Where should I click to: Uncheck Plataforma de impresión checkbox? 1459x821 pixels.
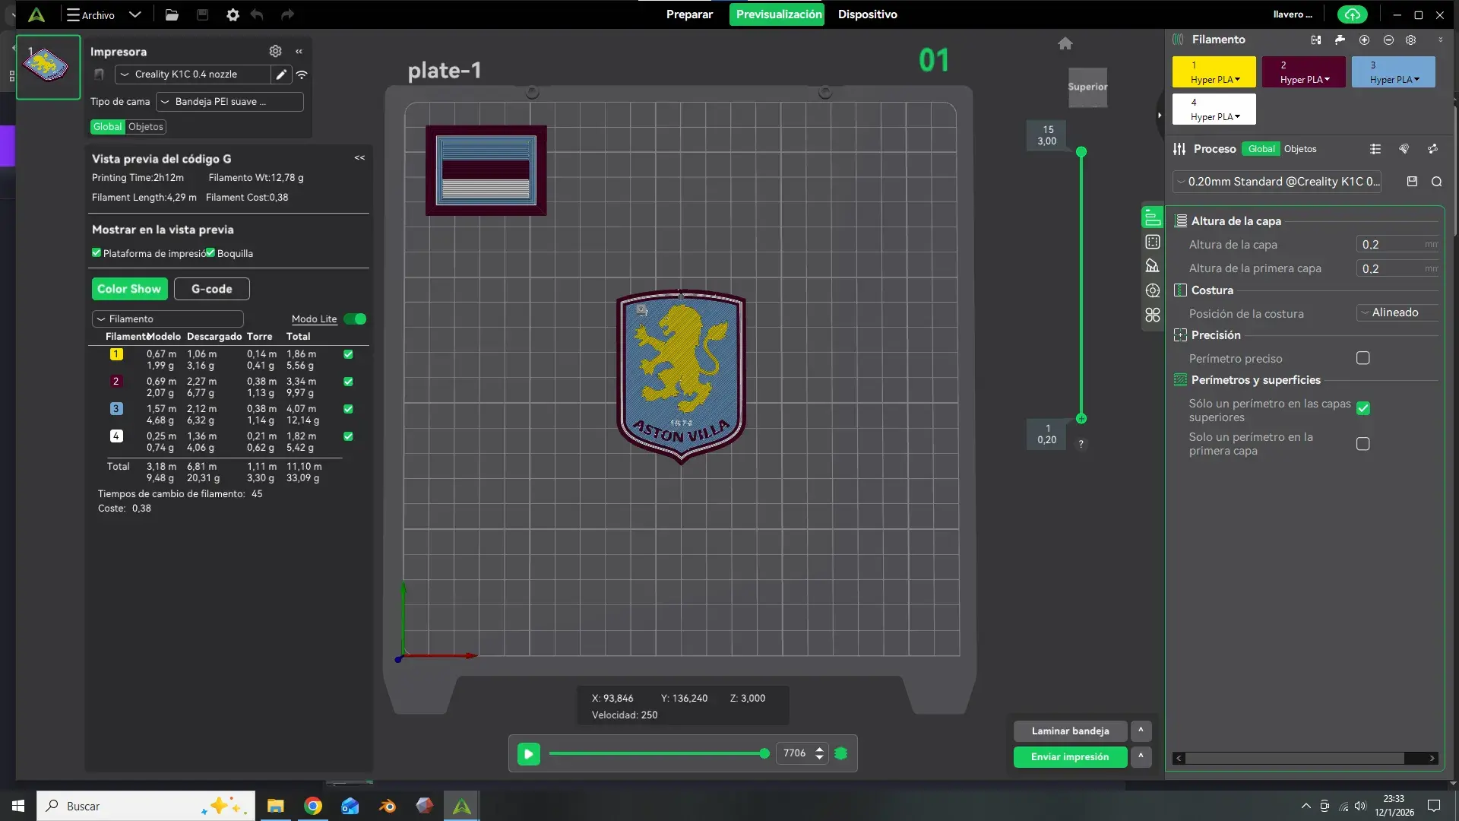point(97,253)
